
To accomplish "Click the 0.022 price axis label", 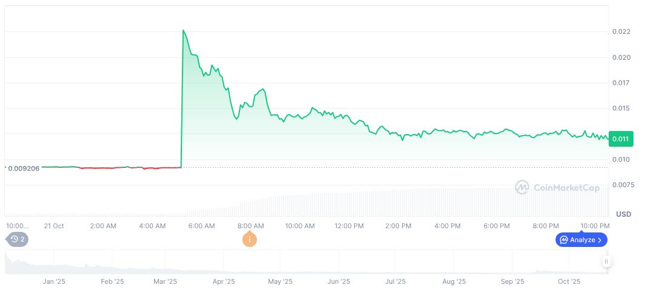I will (x=623, y=31).
